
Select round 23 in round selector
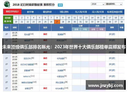(34, 22)
